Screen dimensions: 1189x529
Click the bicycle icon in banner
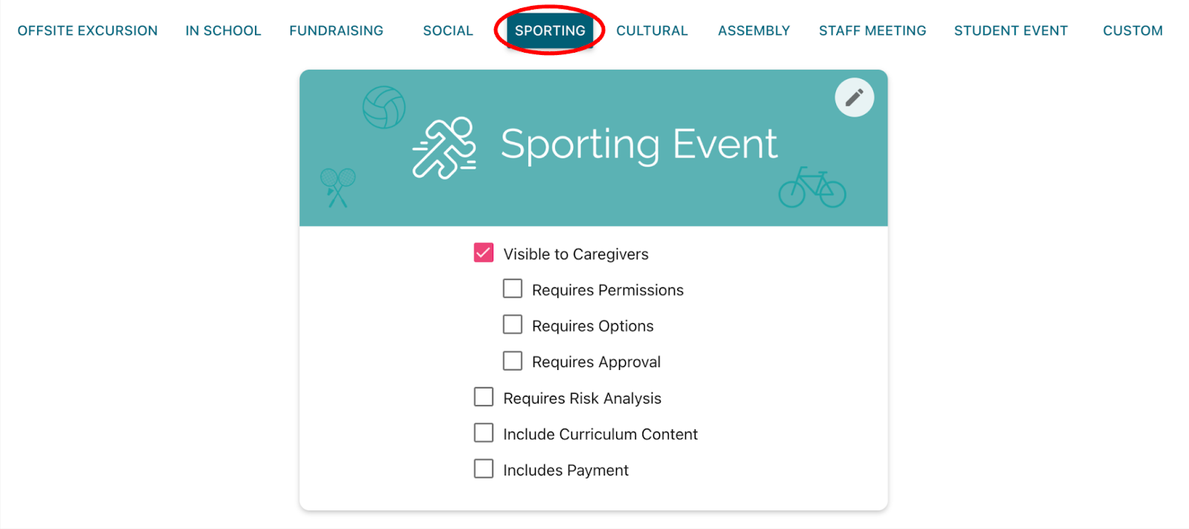click(811, 187)
